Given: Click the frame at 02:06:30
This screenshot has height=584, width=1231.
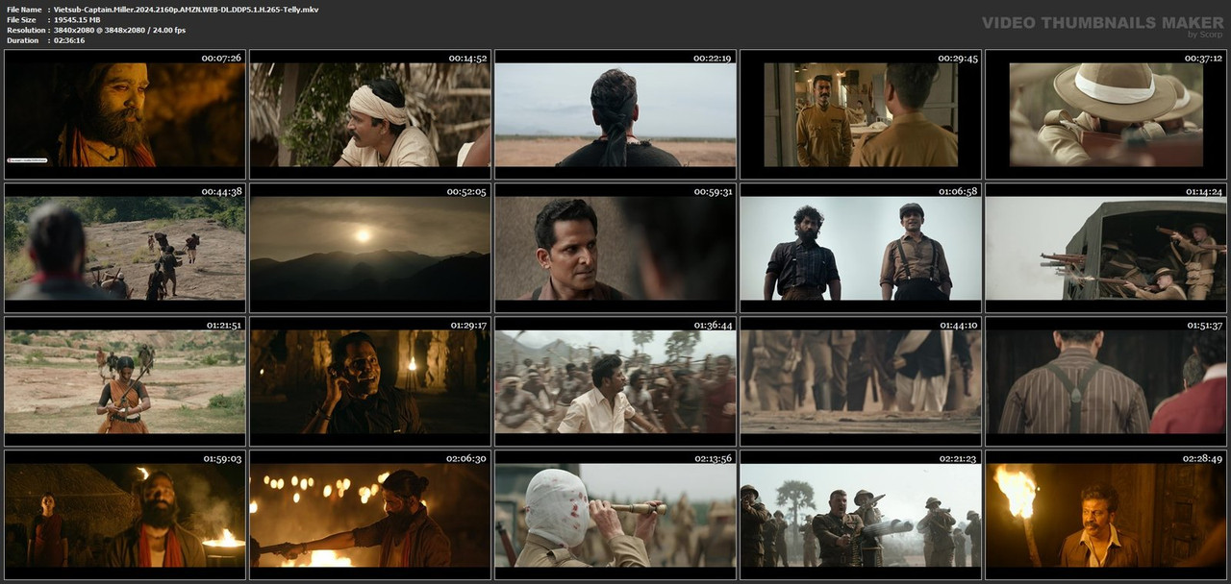Looking at the screenshot, I should 370,515.
